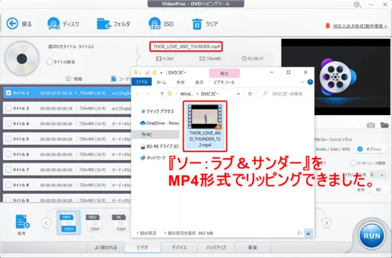Screen dimensions: 392x258
Task: Open VideoProc settings gear icon
Action: click(357, 5)
